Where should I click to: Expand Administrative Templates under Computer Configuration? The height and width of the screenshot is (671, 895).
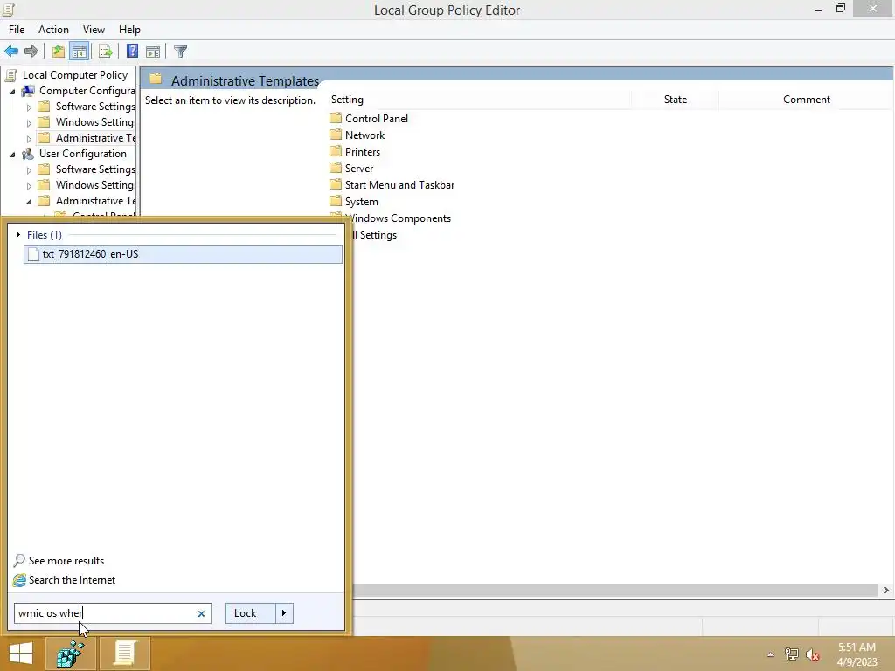29,139
